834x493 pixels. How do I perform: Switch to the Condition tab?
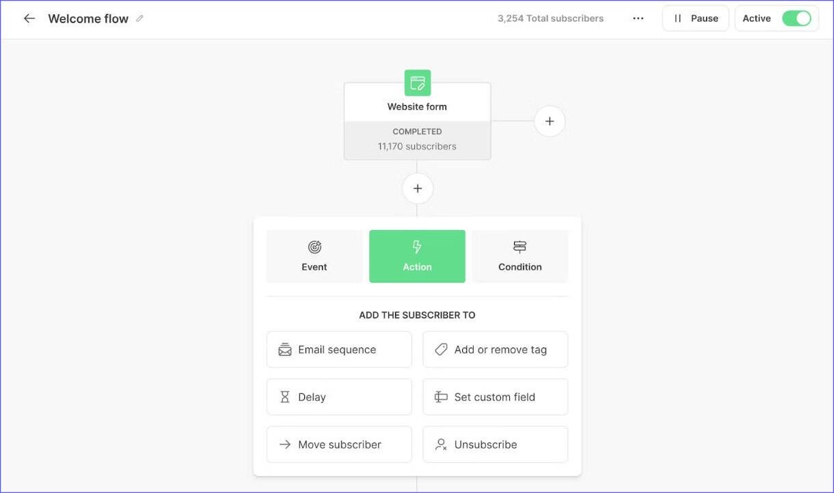click(520, 256)
